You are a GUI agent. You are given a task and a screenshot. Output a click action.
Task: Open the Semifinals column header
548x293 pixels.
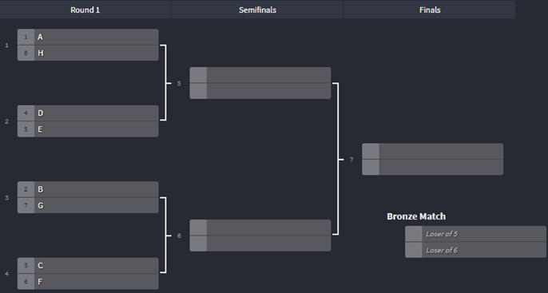(x=257, y=10)
